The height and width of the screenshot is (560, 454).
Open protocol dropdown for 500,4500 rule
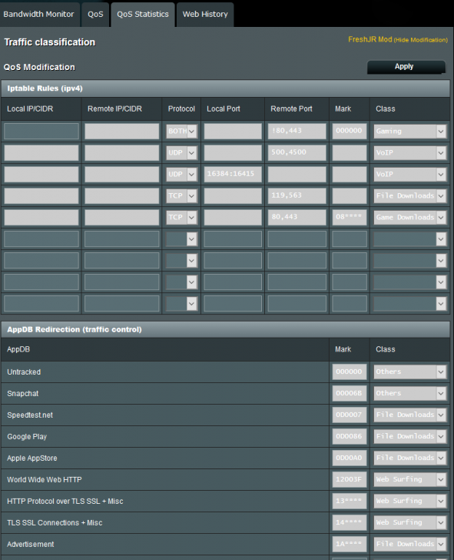(181, 153)
